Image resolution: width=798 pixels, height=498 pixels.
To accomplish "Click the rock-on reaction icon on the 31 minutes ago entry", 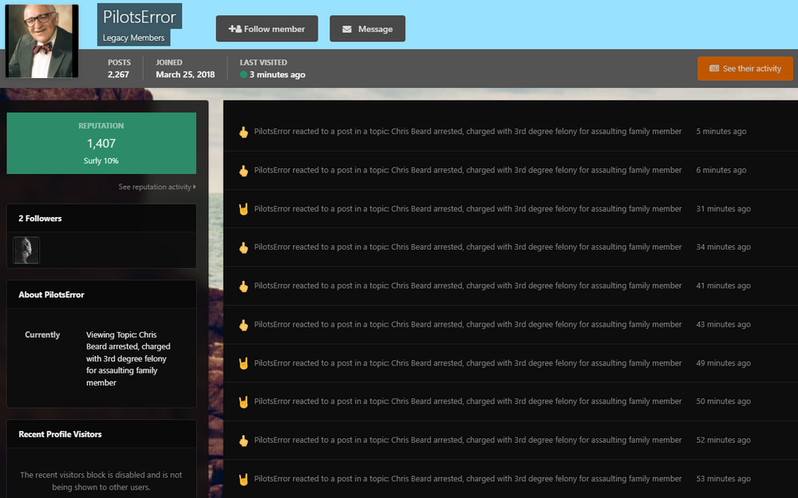I will [243, 209].
